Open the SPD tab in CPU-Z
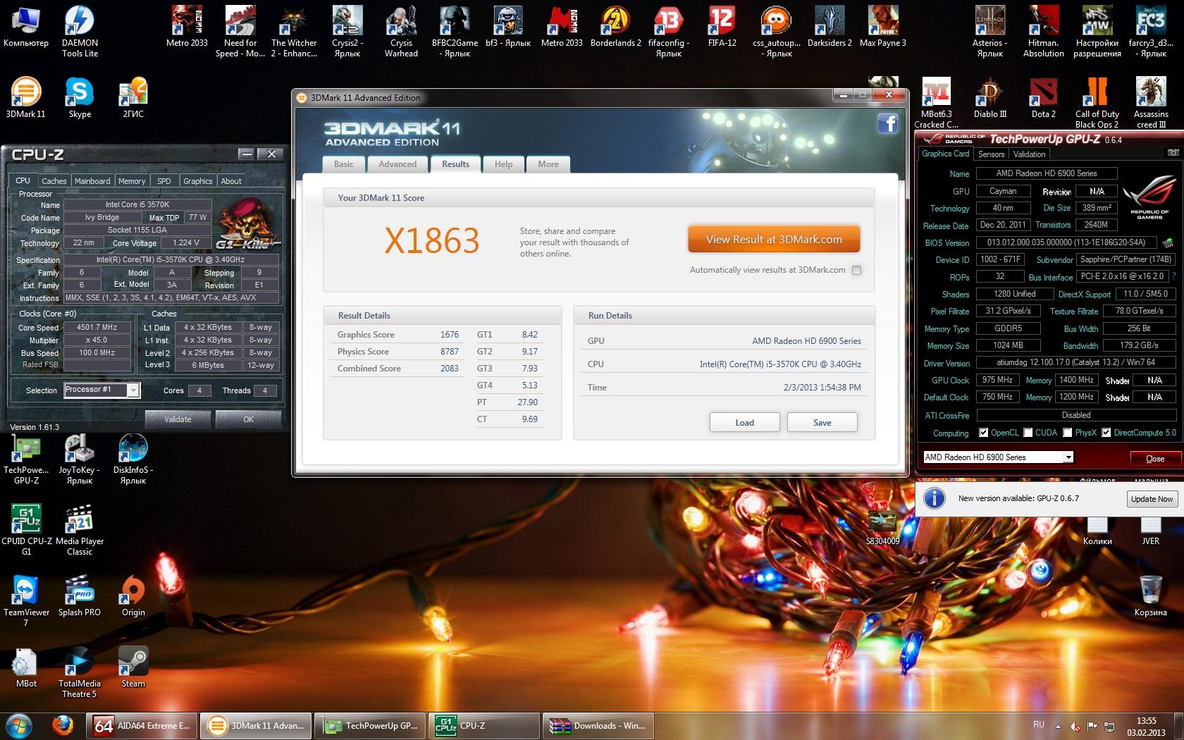Screen dimensions: 1184x740 [164, 181]
